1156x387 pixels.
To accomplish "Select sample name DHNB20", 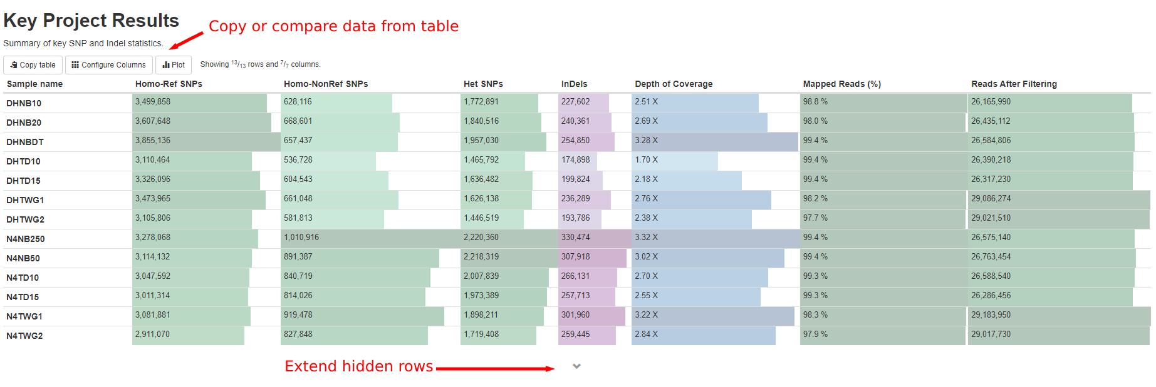I will pos(24,123).
